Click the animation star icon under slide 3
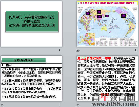 pos(2,105)
